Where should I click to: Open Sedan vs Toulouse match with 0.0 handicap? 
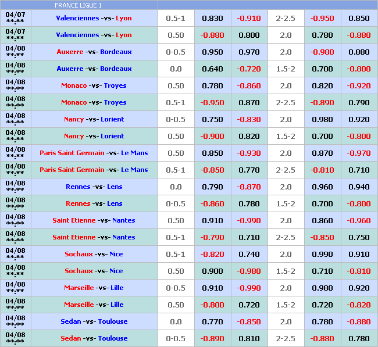pos(94,321)
